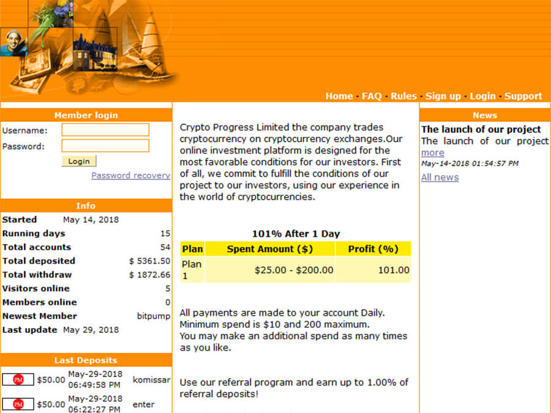Select 'The launch of our project' headline
This screenshot has width=551, height=413.
point(481,129)
